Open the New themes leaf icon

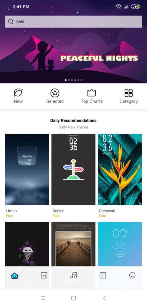(18, 93)
